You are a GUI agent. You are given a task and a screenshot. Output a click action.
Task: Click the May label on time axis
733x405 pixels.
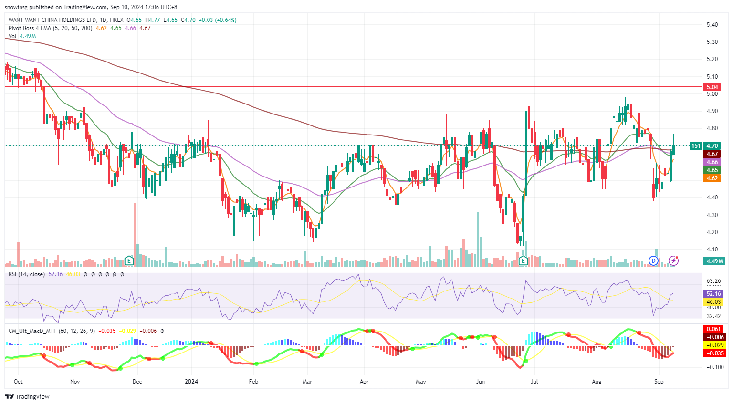click(x=420, y=382)
